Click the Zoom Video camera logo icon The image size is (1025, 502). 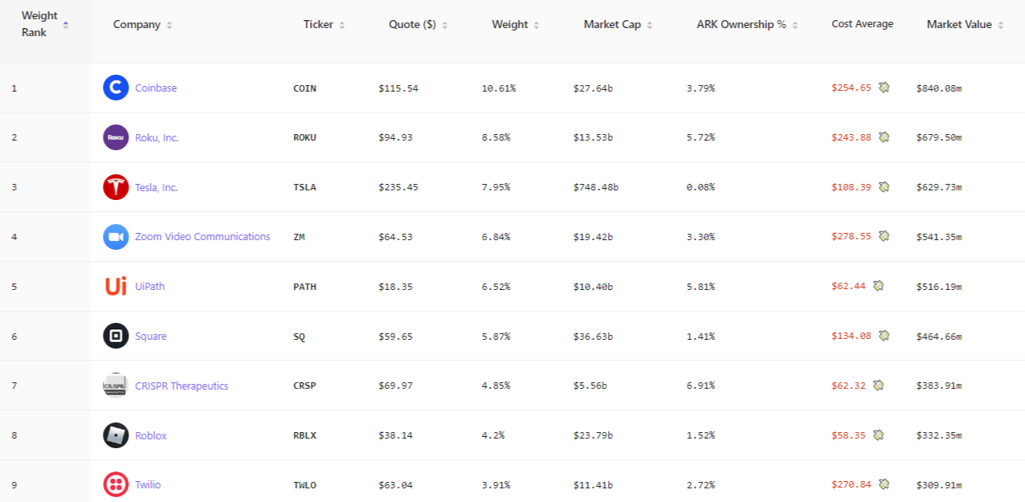coord(116,237)
